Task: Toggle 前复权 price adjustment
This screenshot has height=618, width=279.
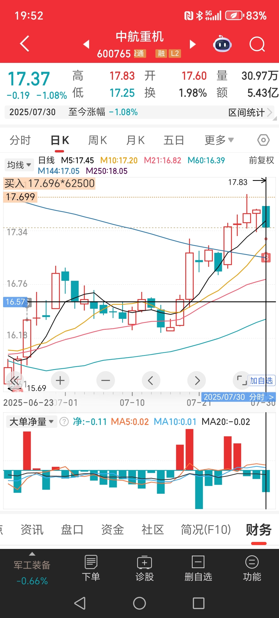Action: coord(261,160)
